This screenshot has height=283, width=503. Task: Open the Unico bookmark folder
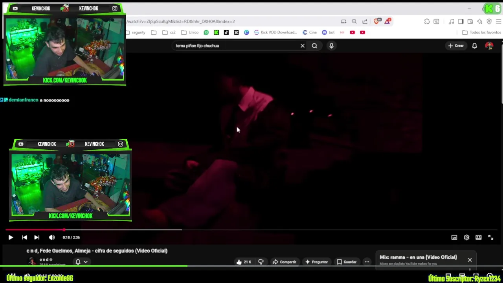pos(190,33)
